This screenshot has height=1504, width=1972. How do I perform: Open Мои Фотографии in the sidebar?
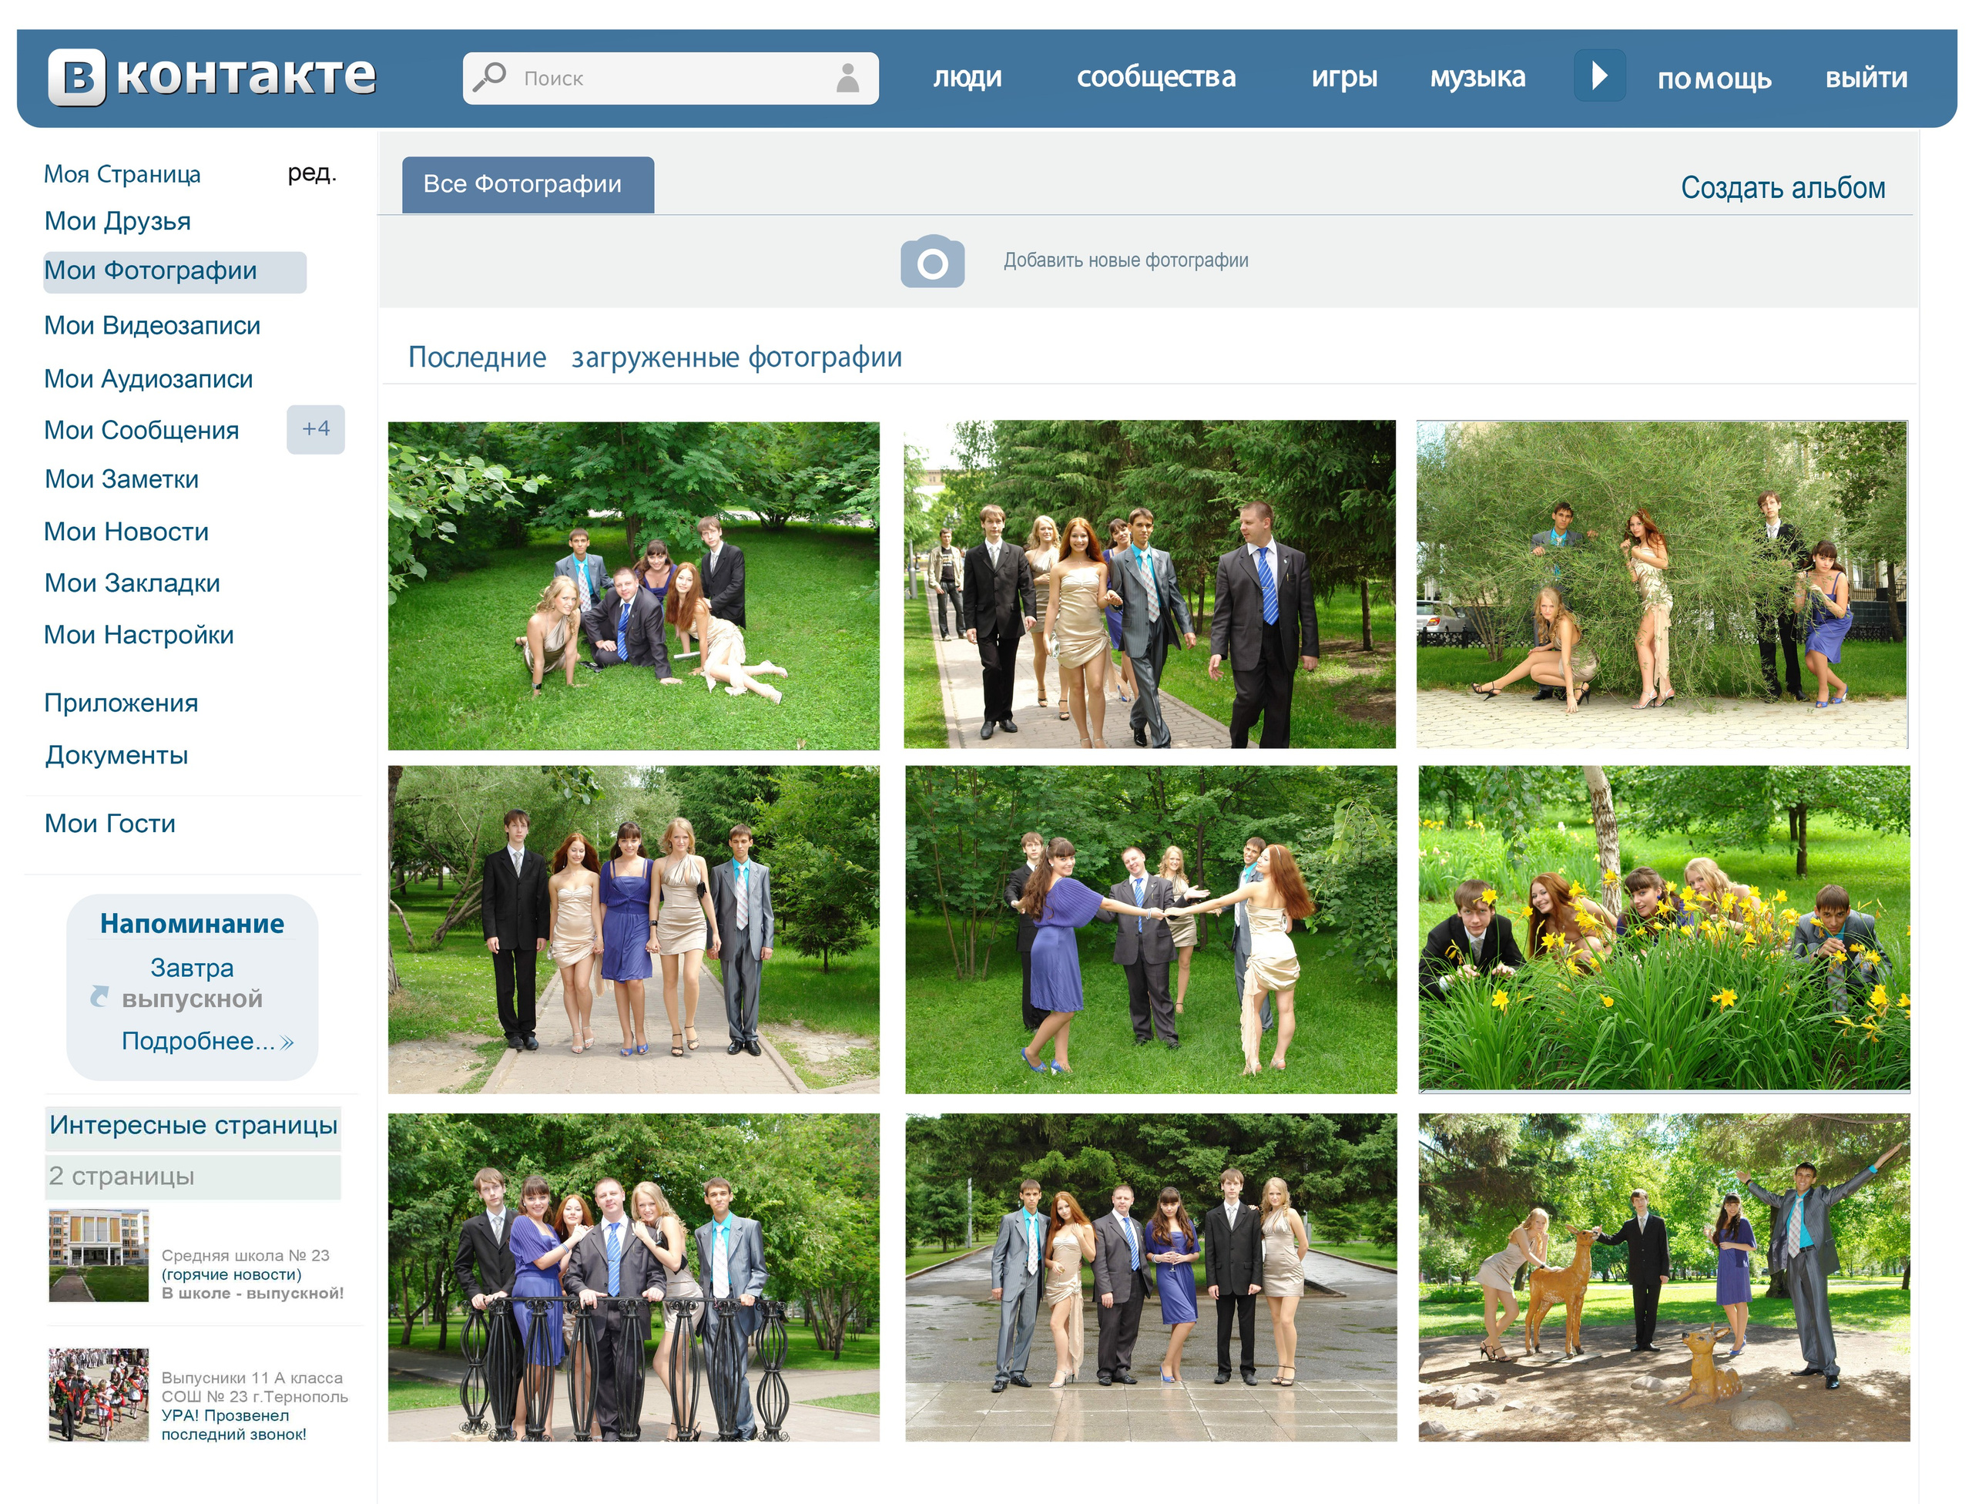(150, 270)
